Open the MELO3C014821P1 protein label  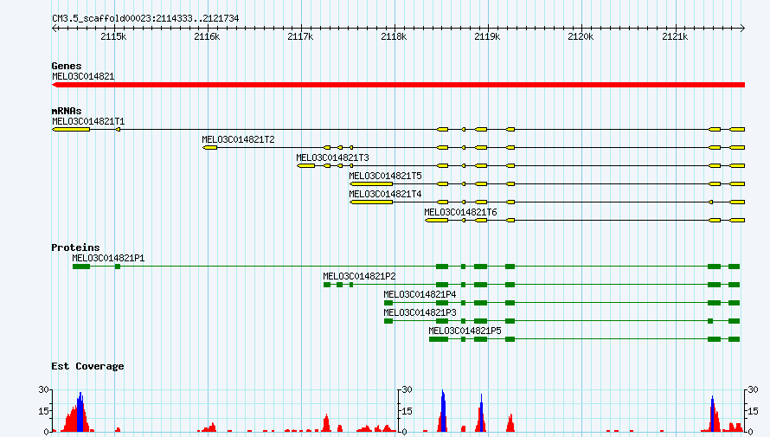pos(108,258)
